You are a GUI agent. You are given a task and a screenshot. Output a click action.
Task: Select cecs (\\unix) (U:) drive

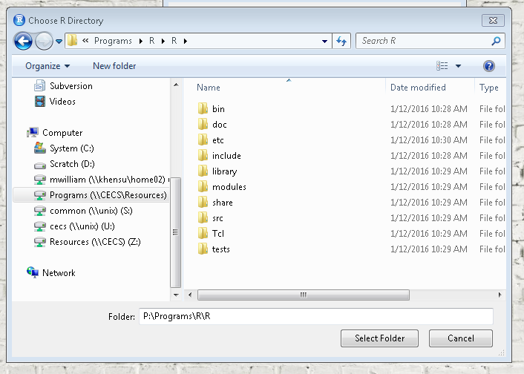(82, 226)
